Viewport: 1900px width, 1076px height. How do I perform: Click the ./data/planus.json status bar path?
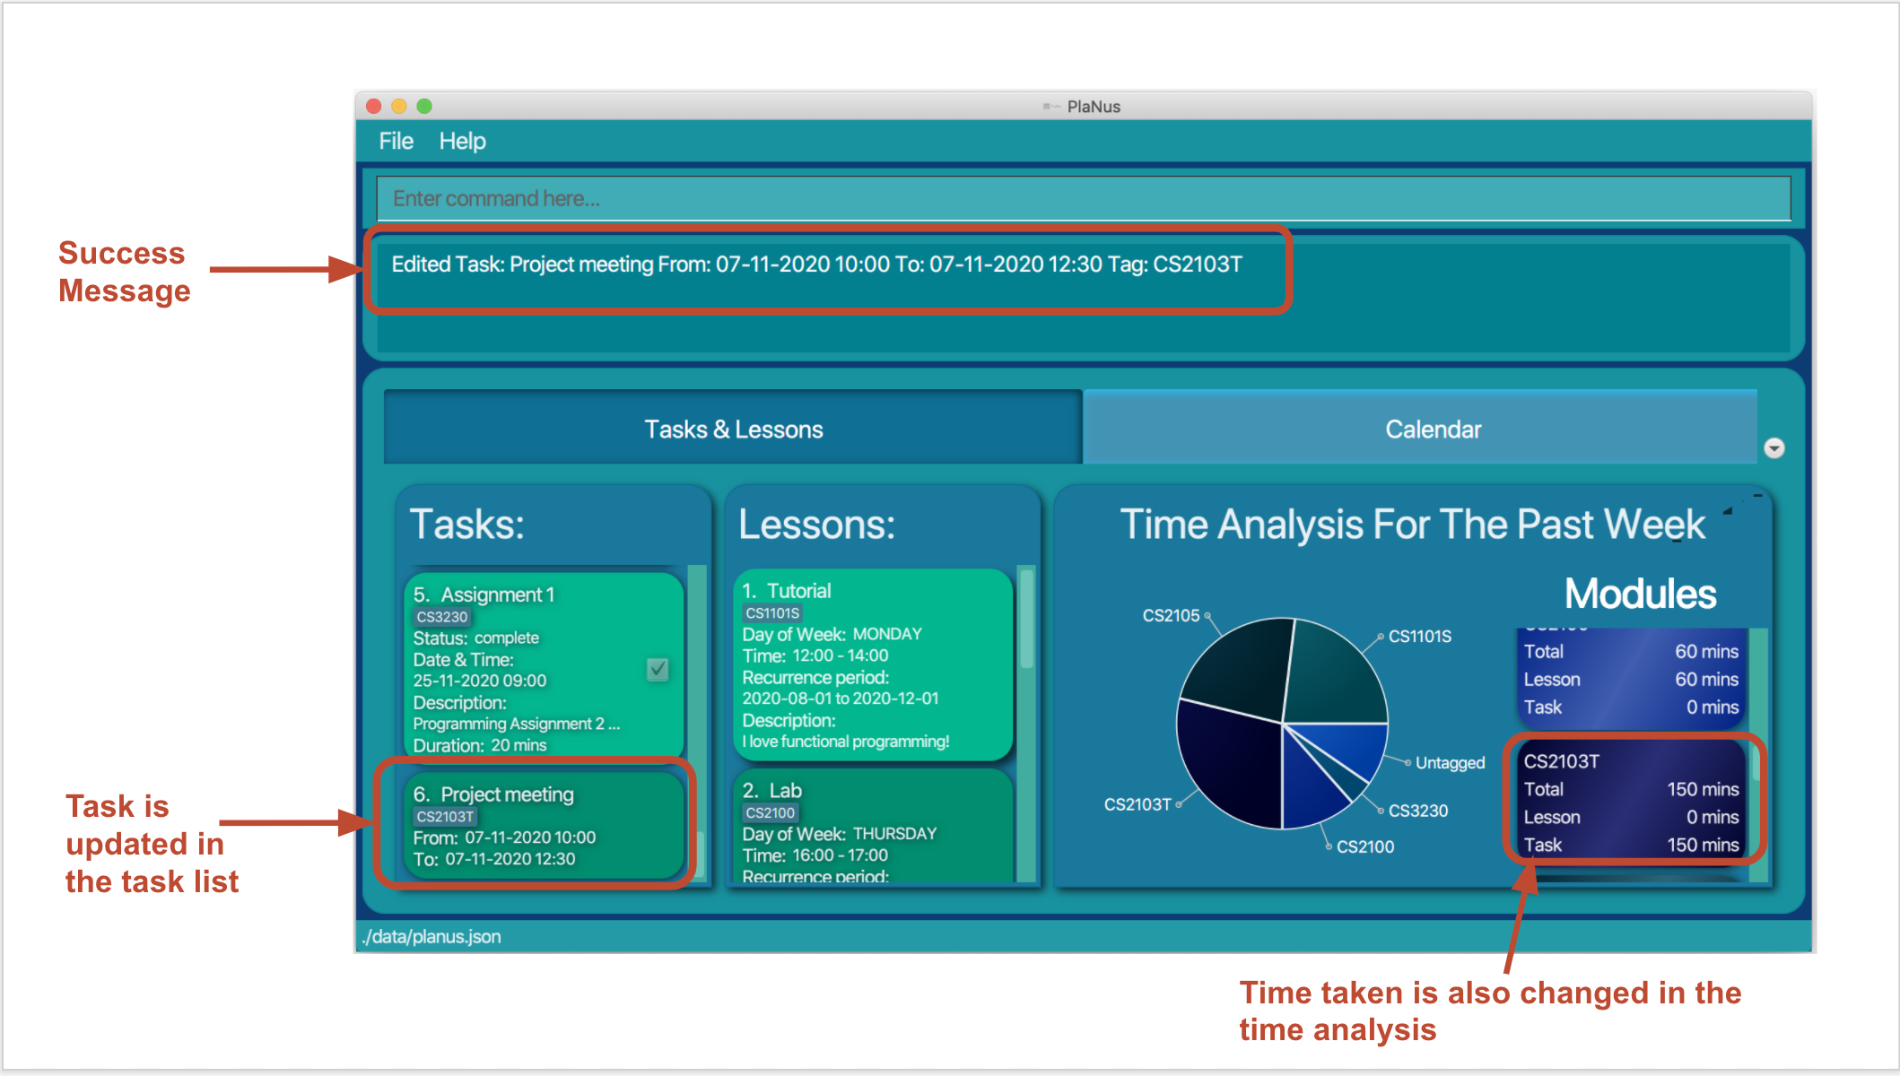[431, 936]
